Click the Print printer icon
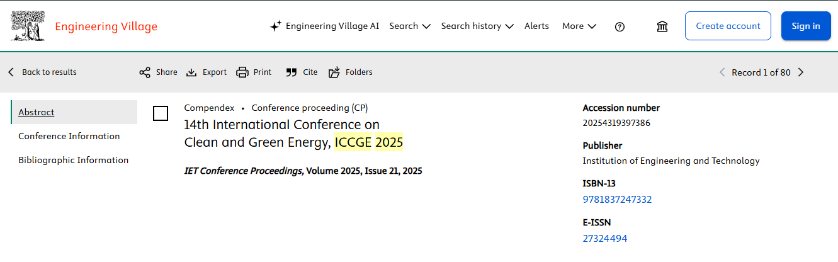Viewport: 838px width, 262px height. [x=242, y=72]
